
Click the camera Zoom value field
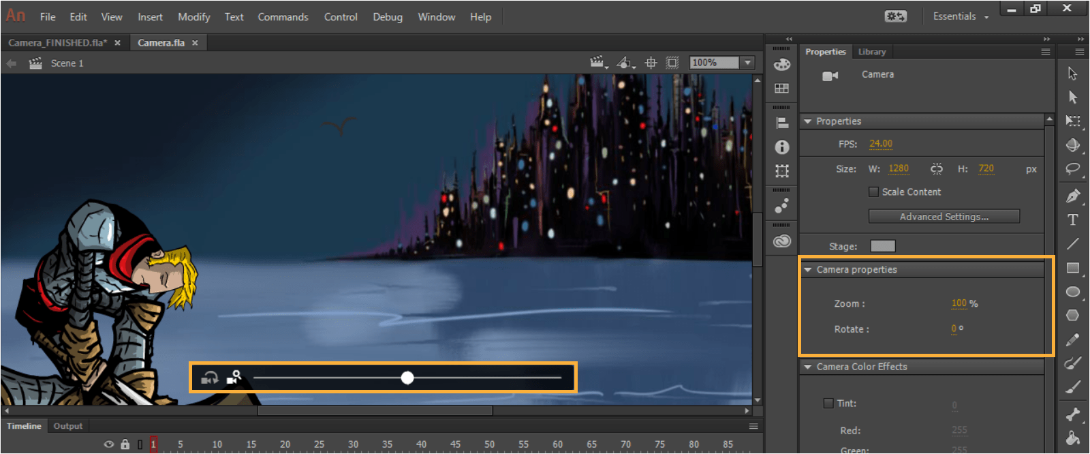959,303
